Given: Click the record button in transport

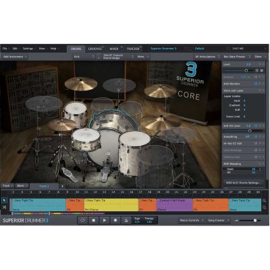Looking at the screenshot, I should pos(115,221).
